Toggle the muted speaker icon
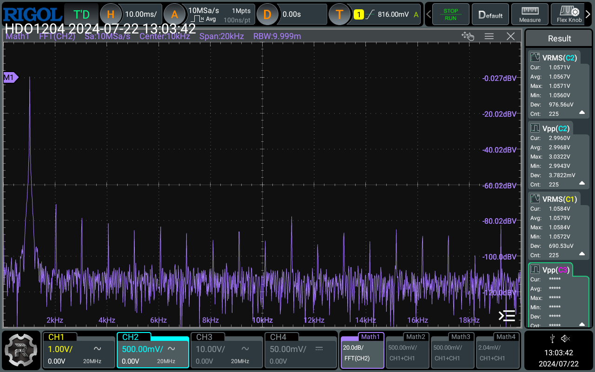 (565, 339)
